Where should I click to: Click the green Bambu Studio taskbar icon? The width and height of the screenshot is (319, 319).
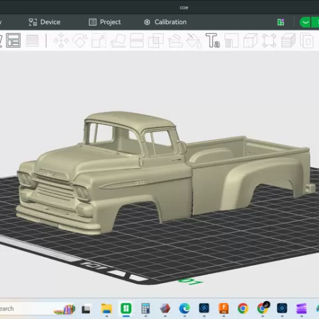[x=126, y=308]
